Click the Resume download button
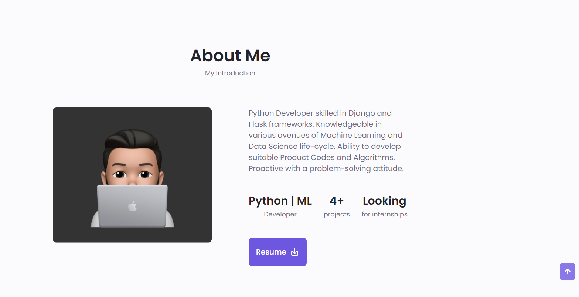The height and width of the screenshot is (297, 579). pyautogui.click(x=277, y=252)
